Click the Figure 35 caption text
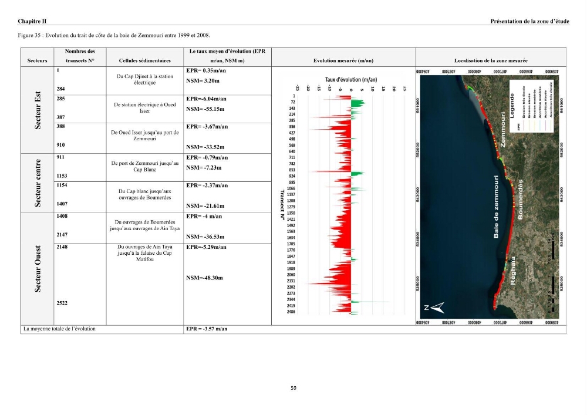The image size is (587, 415). click(114, 35)
